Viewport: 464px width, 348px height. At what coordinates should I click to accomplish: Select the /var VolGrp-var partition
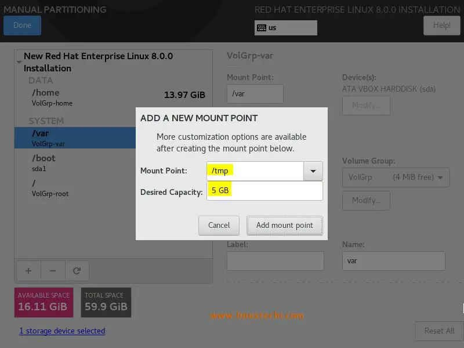75,138
